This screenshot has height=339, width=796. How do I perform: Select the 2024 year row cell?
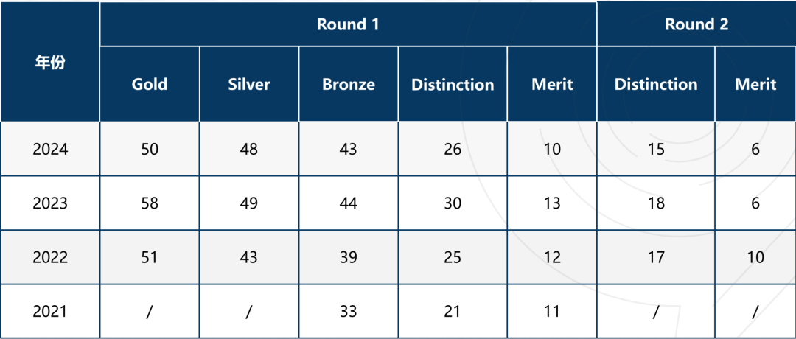tap(50, 149)
